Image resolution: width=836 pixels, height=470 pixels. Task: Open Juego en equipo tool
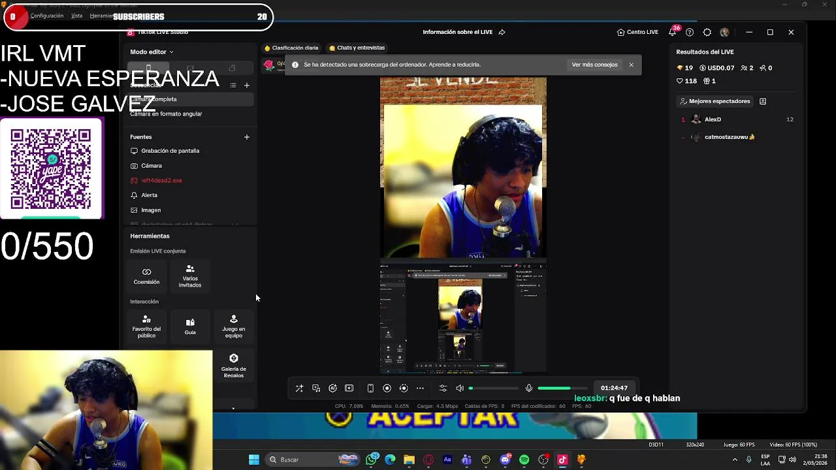pyautogui.click(x=233, y=326)
